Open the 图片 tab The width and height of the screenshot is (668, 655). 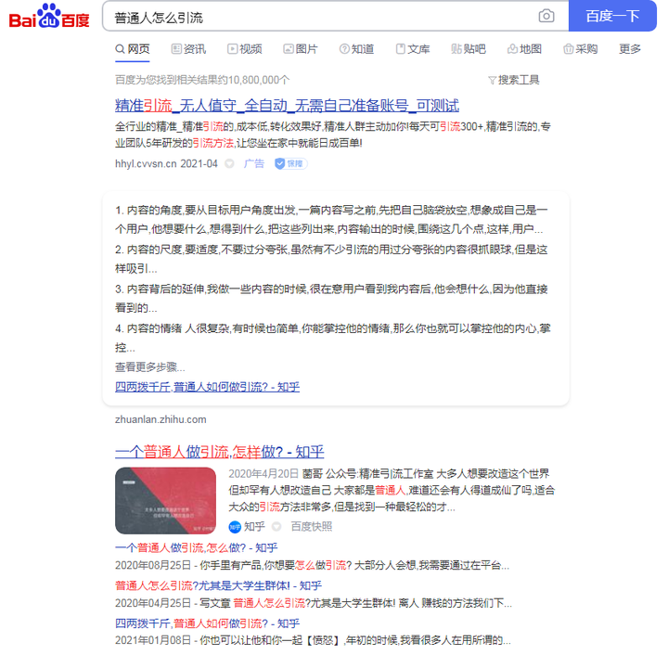(x=301, y=49)
